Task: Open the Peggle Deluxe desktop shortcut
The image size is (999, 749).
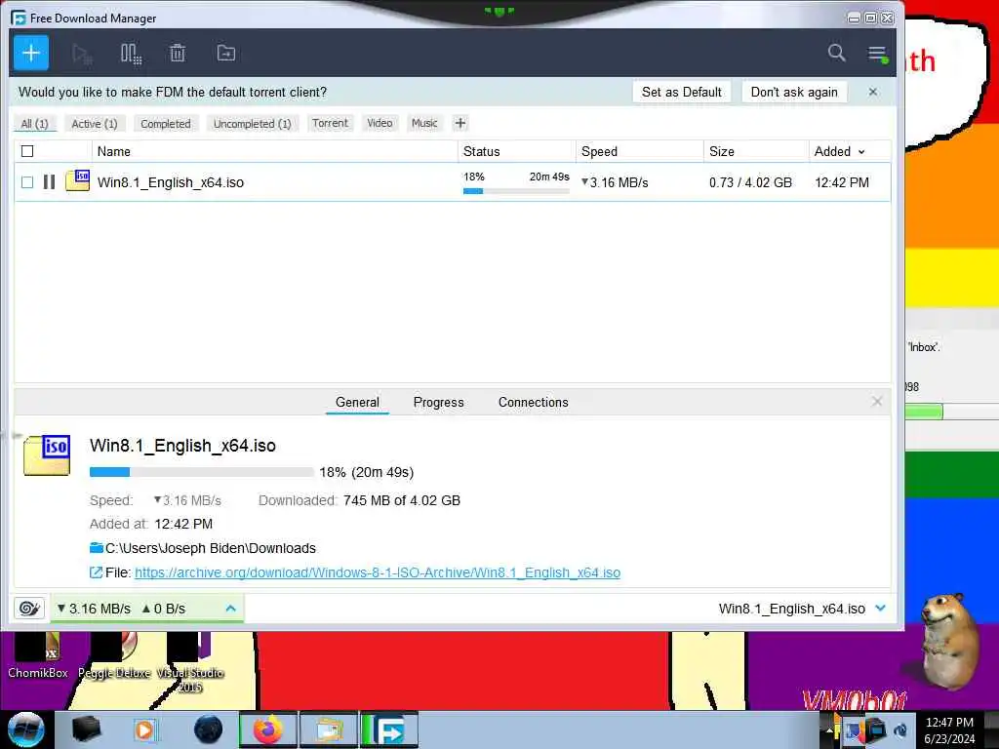Action: [114, 656]
